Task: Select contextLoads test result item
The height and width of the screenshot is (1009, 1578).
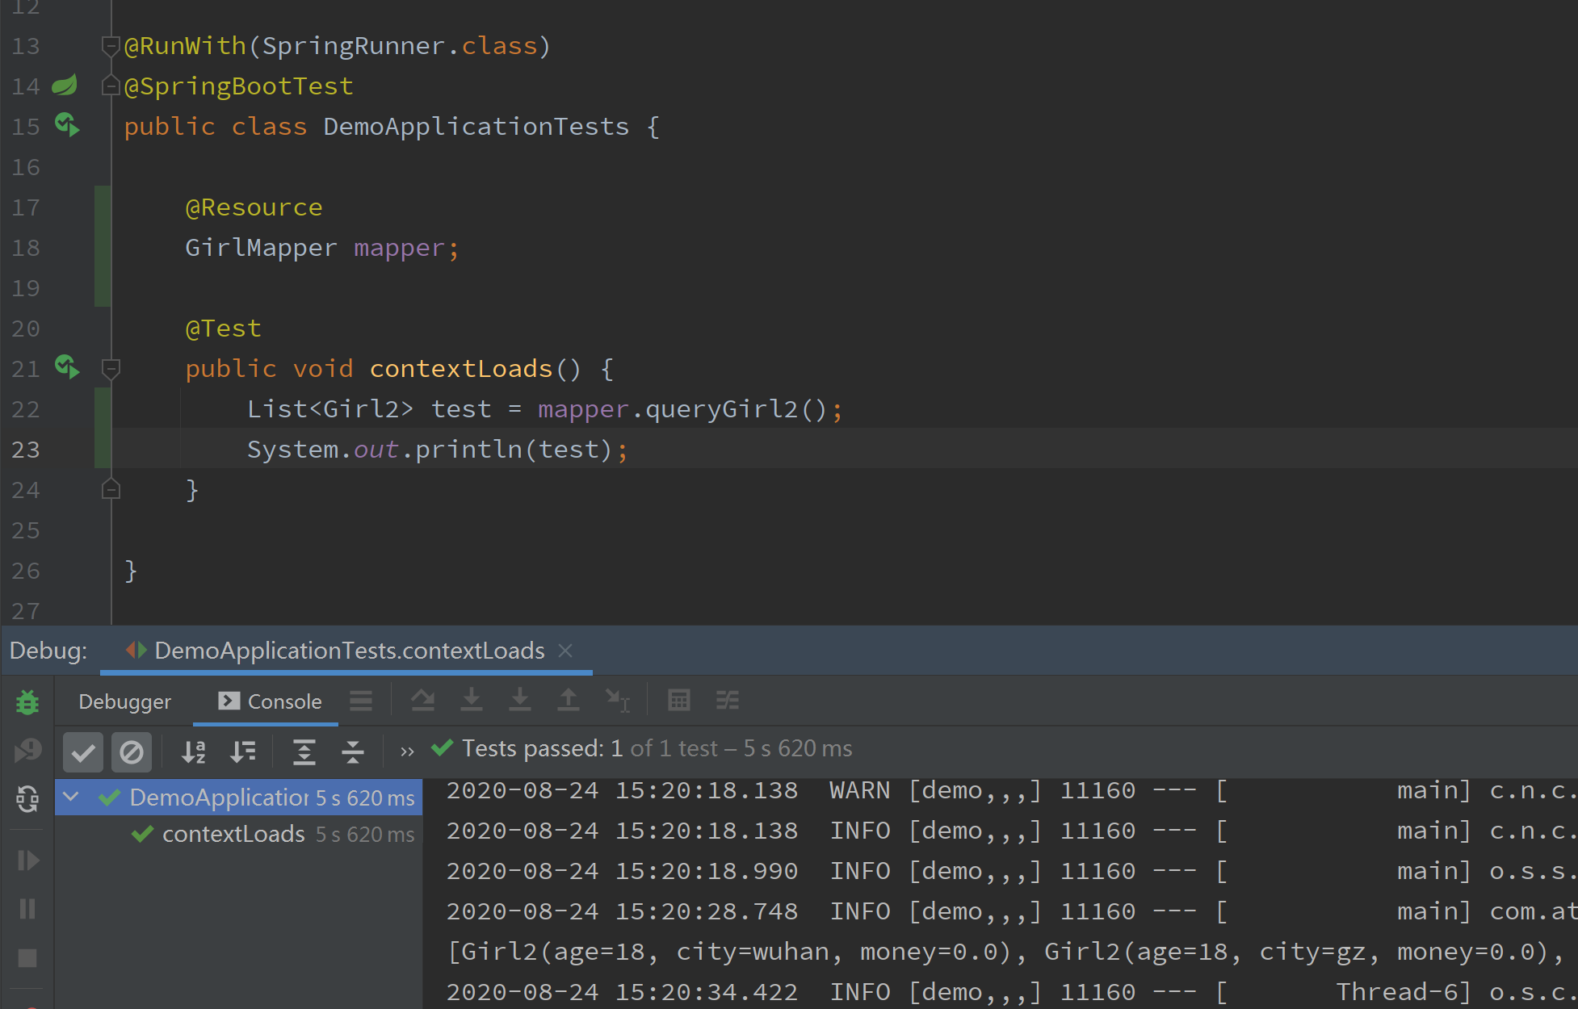Action: click(x=233, y=834)
